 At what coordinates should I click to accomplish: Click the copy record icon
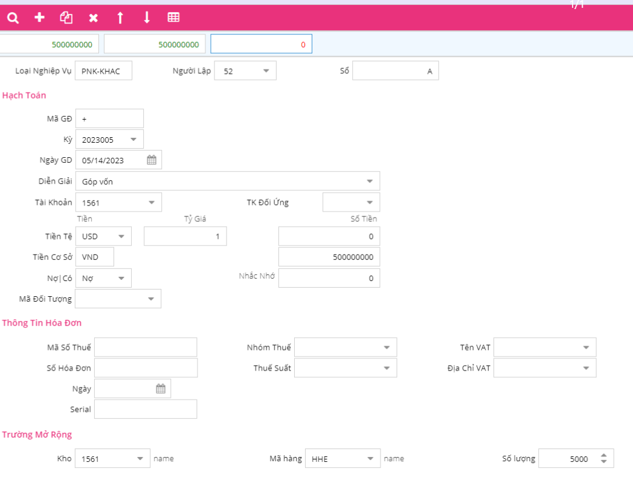[66, 18]
